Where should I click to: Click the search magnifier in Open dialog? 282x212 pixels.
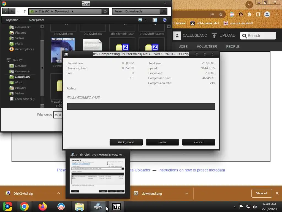[x=164, y=11]
